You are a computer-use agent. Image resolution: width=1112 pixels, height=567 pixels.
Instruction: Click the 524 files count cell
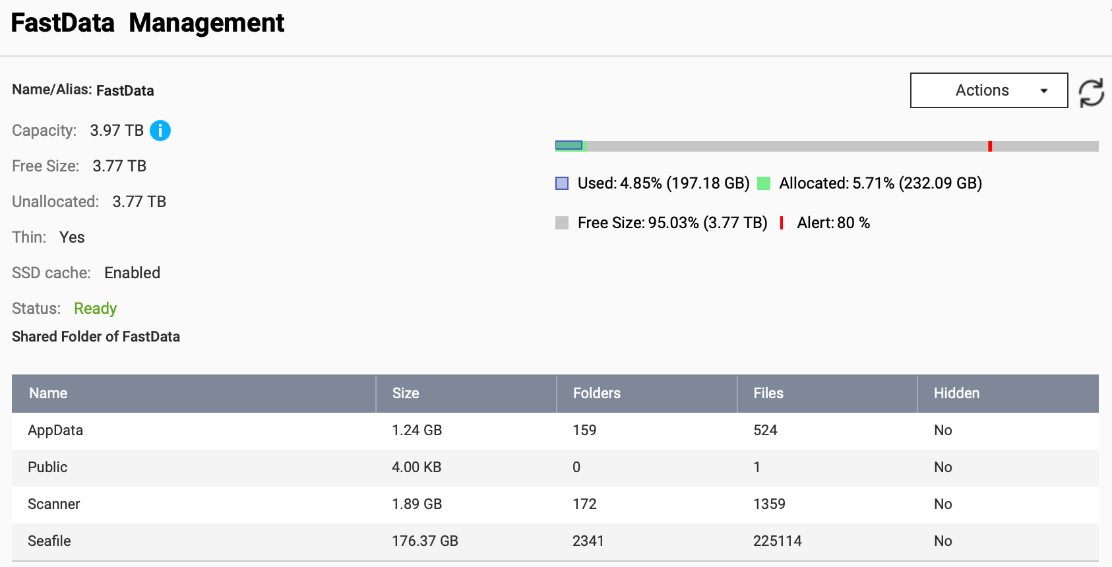765,431
